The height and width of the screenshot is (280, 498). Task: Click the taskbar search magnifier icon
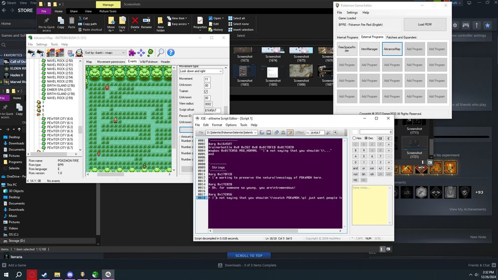[19, 275]
